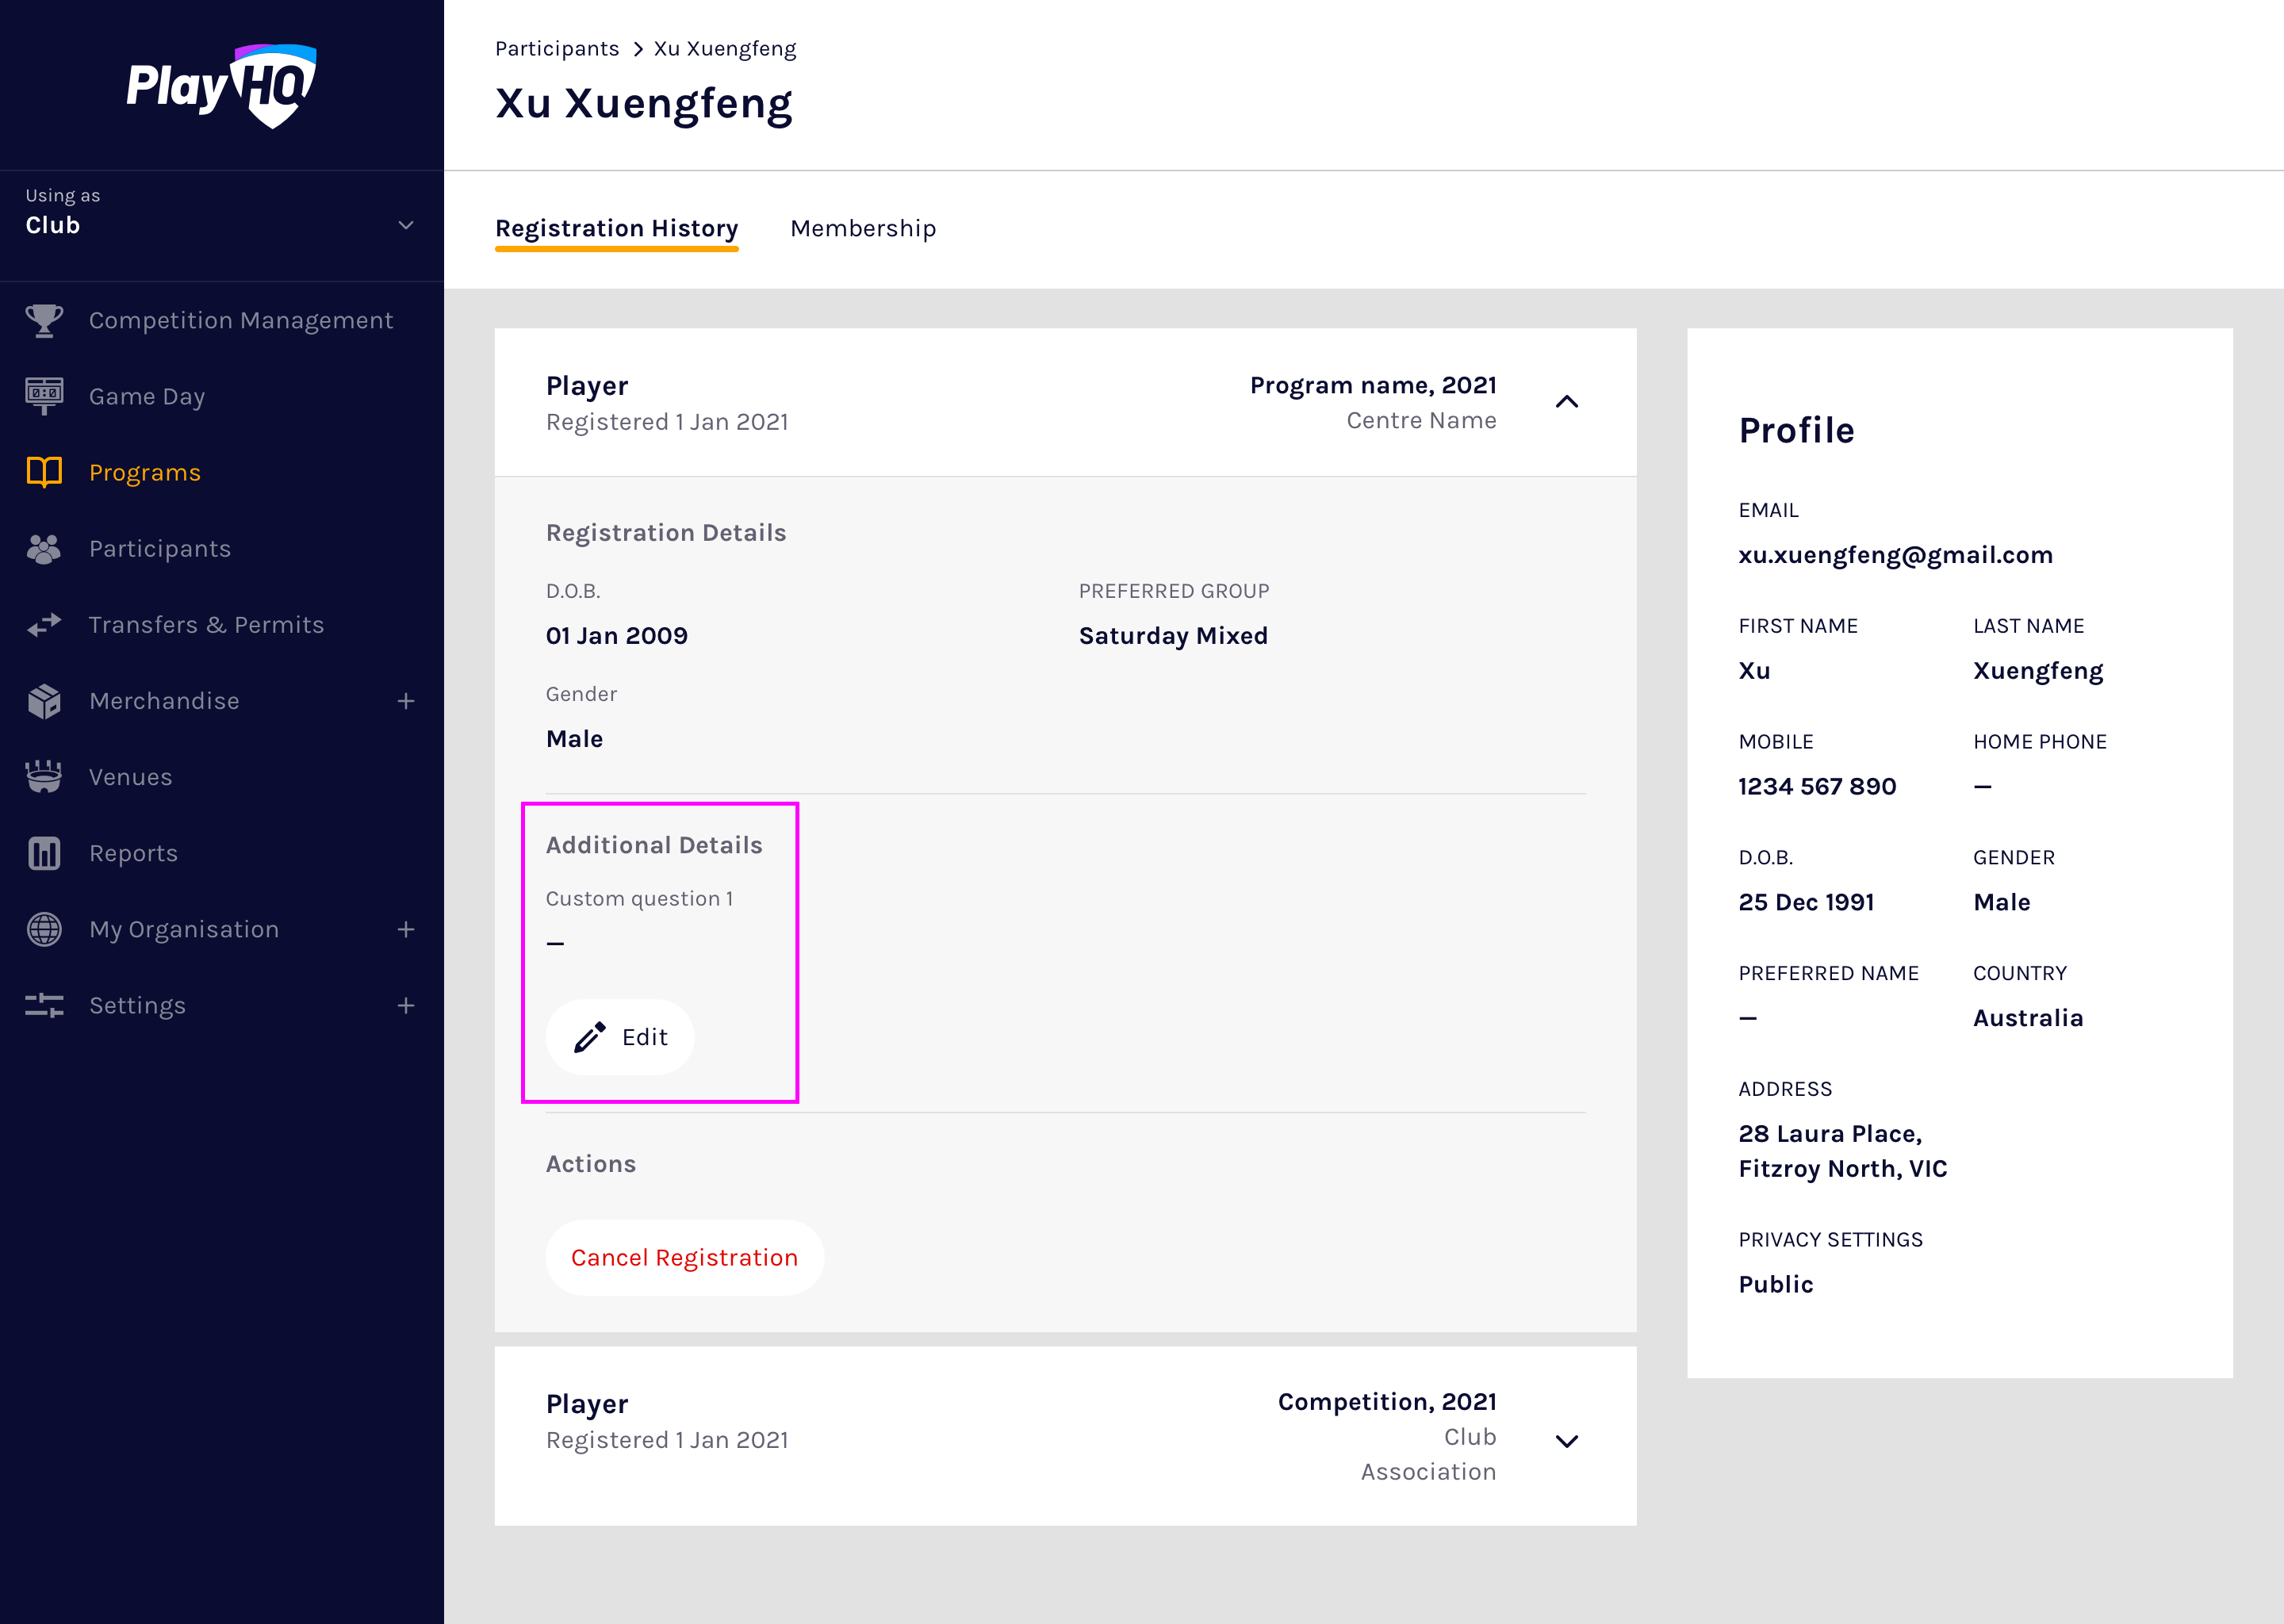Collapse the Program name 2021 registration

1566,402
